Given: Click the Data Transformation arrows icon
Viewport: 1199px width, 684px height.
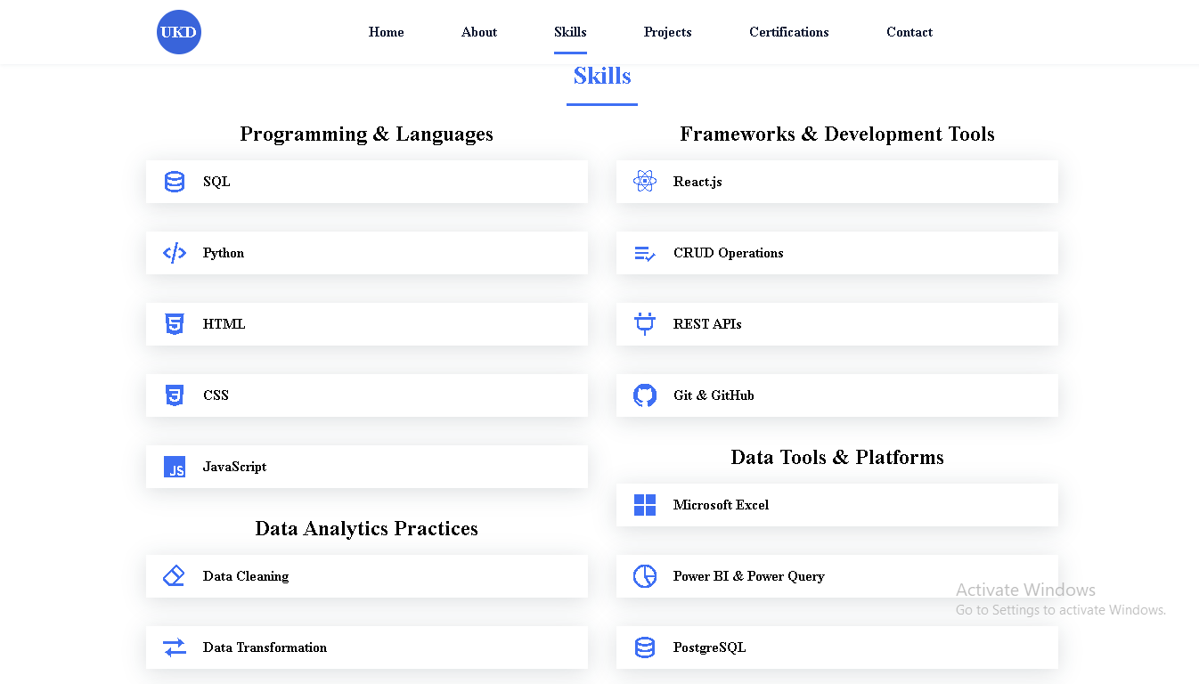Looking at the screenshot, I should pyautogui.click(x=175, y=647).
